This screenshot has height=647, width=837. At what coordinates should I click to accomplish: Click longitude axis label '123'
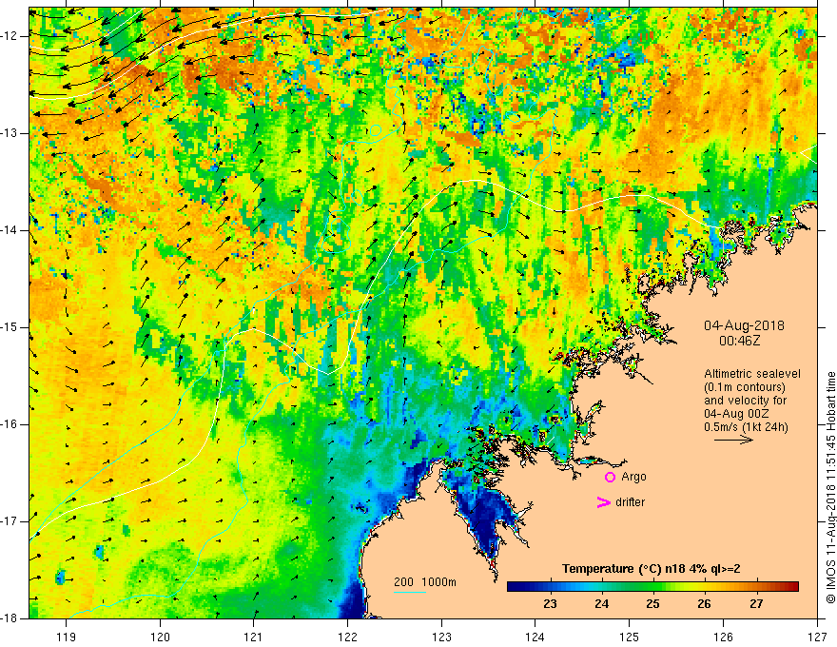click(x=441, y=637)
